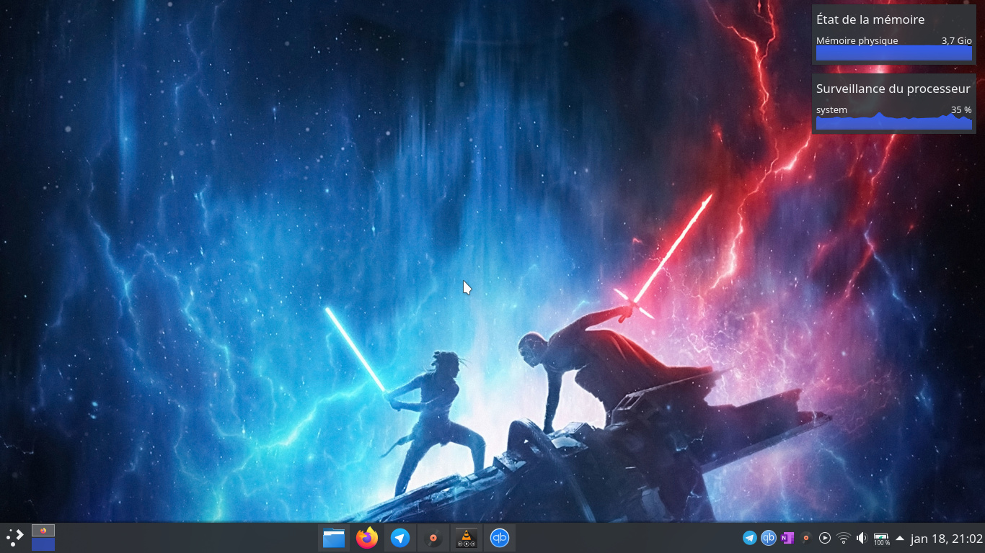
Task: Switch to the first virtual desktop in pager
Action: point(43,531)
